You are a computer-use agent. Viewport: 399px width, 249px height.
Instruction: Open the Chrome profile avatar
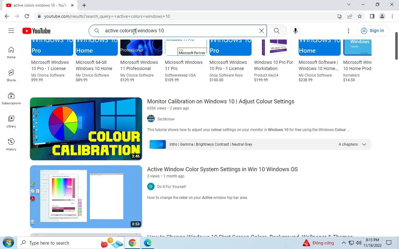tap(382, 16)
